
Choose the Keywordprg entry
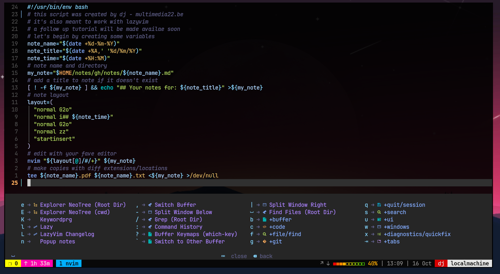(56, 220)
